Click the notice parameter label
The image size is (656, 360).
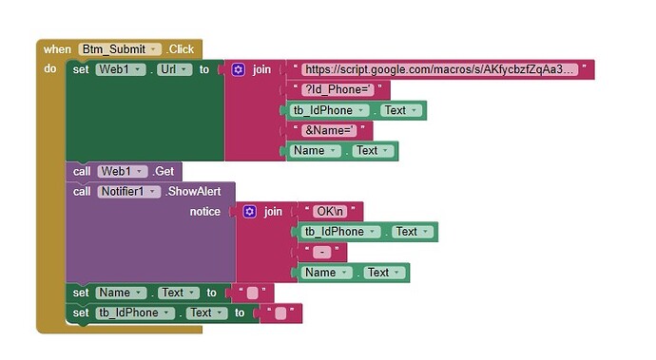point(205,212)
